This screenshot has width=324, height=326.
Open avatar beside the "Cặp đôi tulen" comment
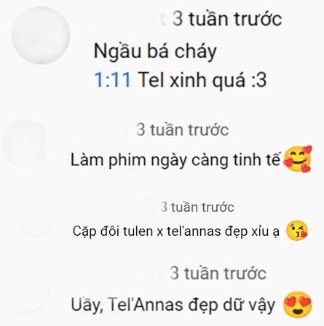click(38, 218)
